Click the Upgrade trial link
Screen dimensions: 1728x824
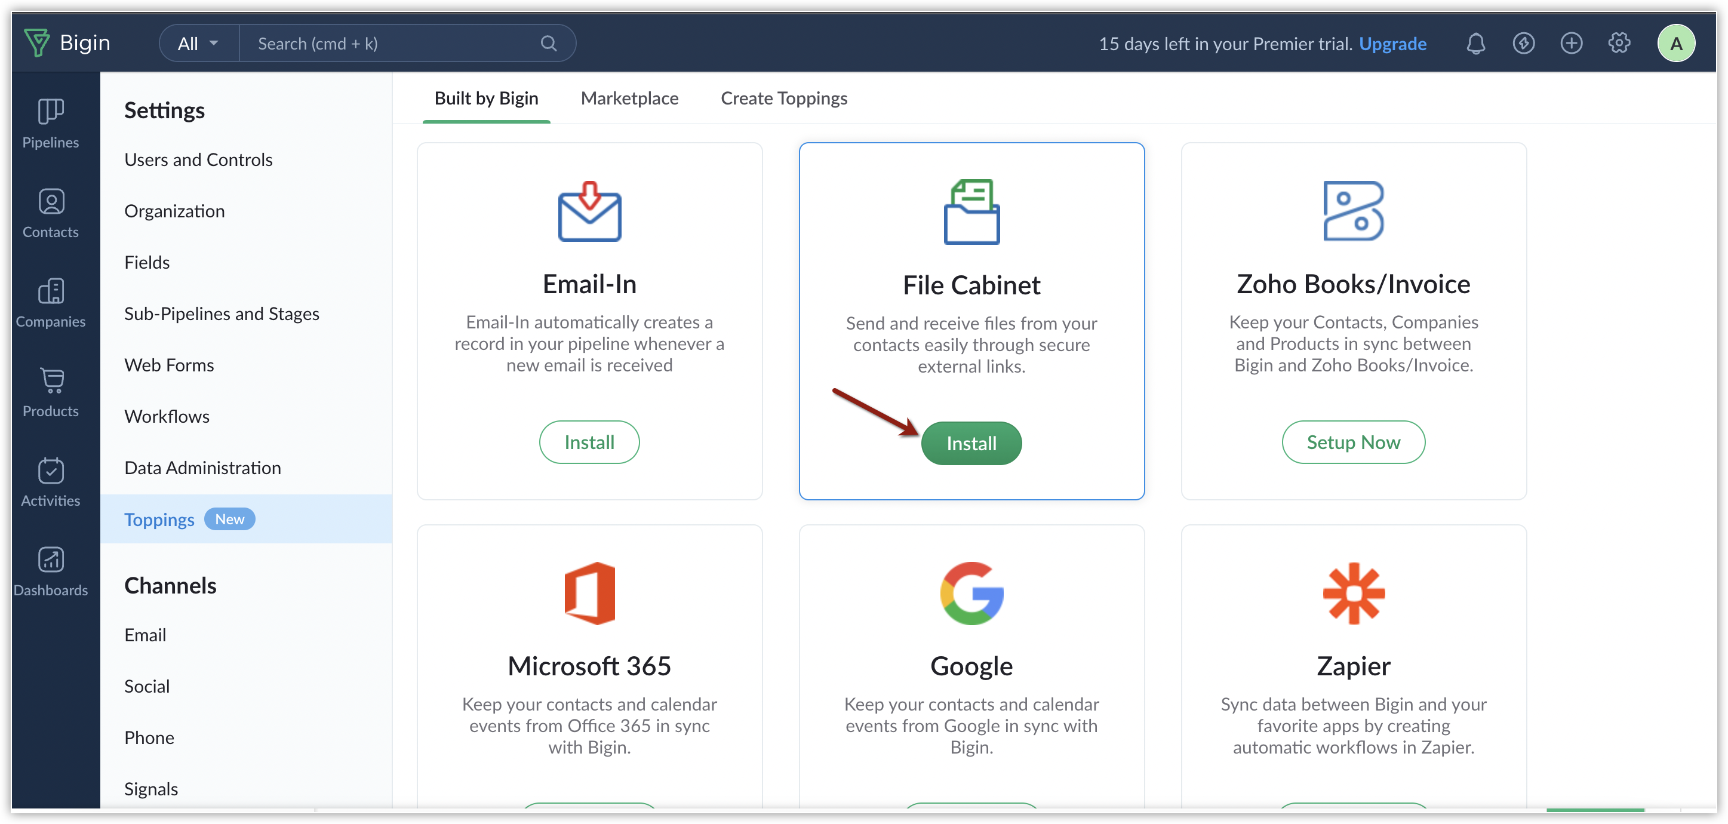pos(1392,44)
